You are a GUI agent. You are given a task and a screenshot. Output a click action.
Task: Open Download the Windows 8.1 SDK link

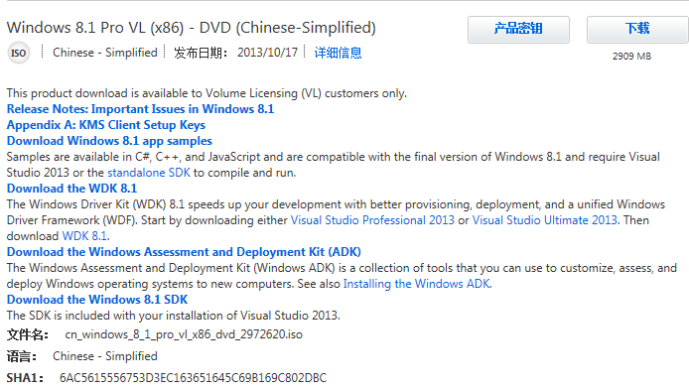point(97,300)
